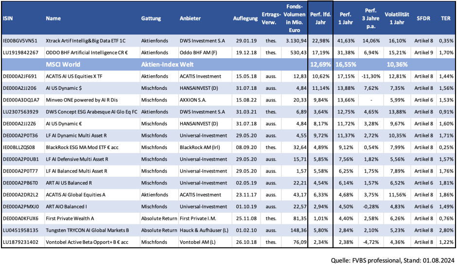Click the ISIN column header
The image size is (457, 270).
pyautogui.click(x=8, y=18)
